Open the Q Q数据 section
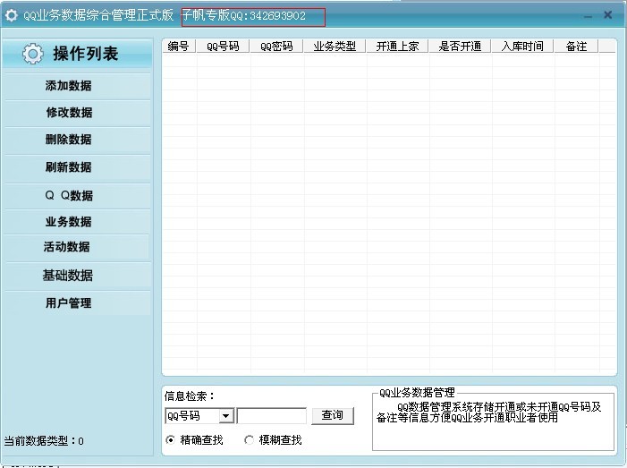Viewport: 627px width, 468px height. point(77,196)
